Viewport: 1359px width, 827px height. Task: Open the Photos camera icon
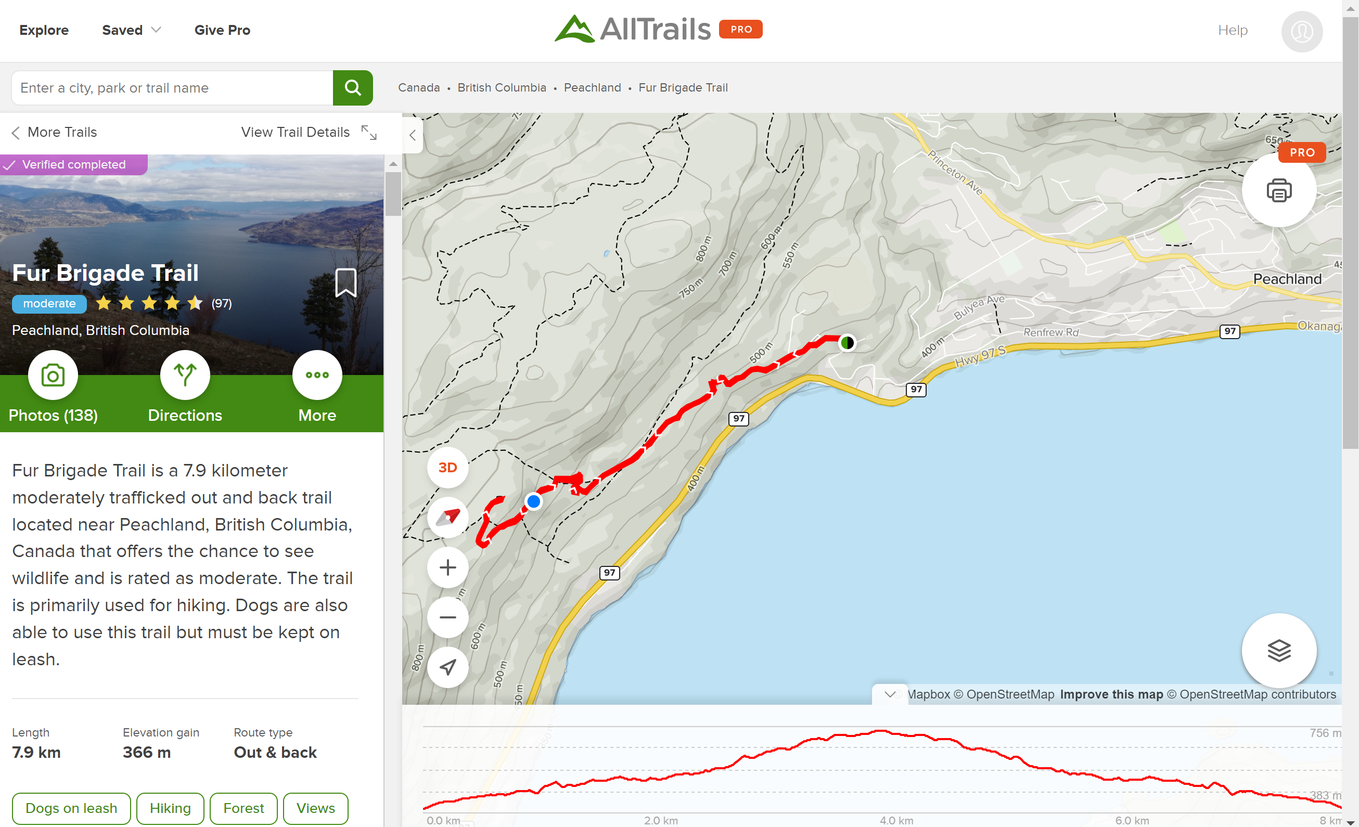click(53, 376)
